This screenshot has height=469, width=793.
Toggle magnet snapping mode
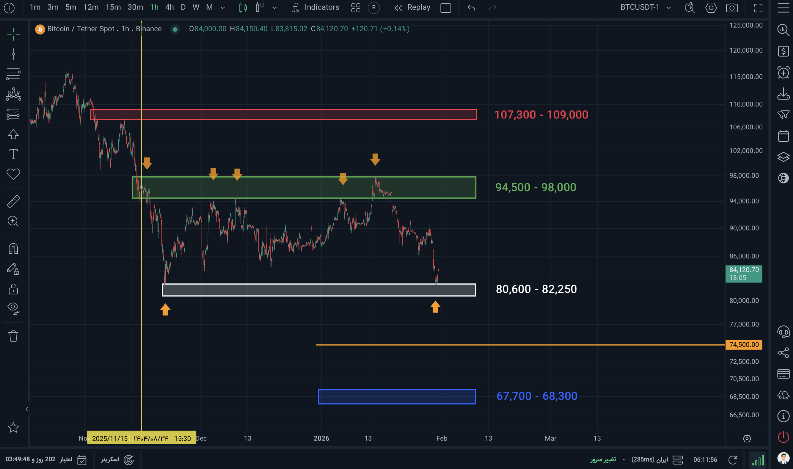point(13,249)
